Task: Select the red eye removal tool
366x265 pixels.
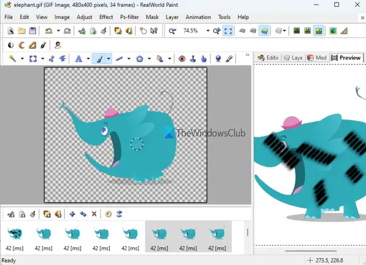Action: pyautogui.click(x=182, y=58)
